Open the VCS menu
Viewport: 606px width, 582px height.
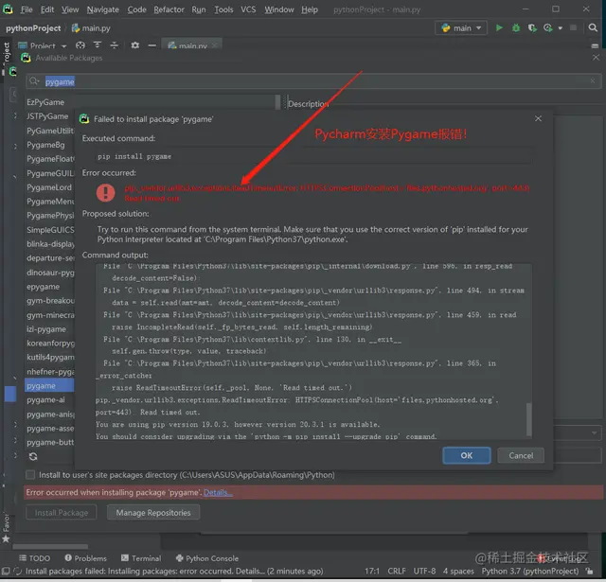coord(248,9)
